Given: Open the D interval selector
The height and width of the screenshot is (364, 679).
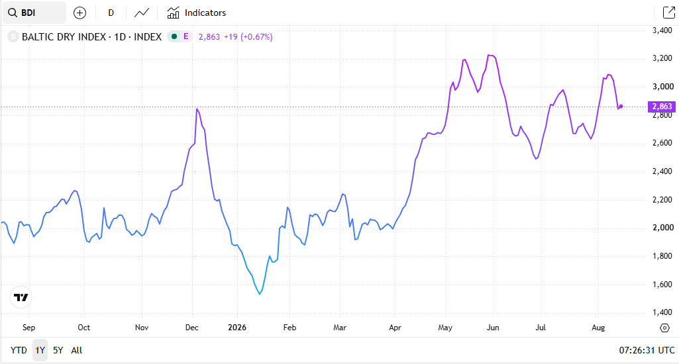Looking at the screenshot, I should coord(111,13).
